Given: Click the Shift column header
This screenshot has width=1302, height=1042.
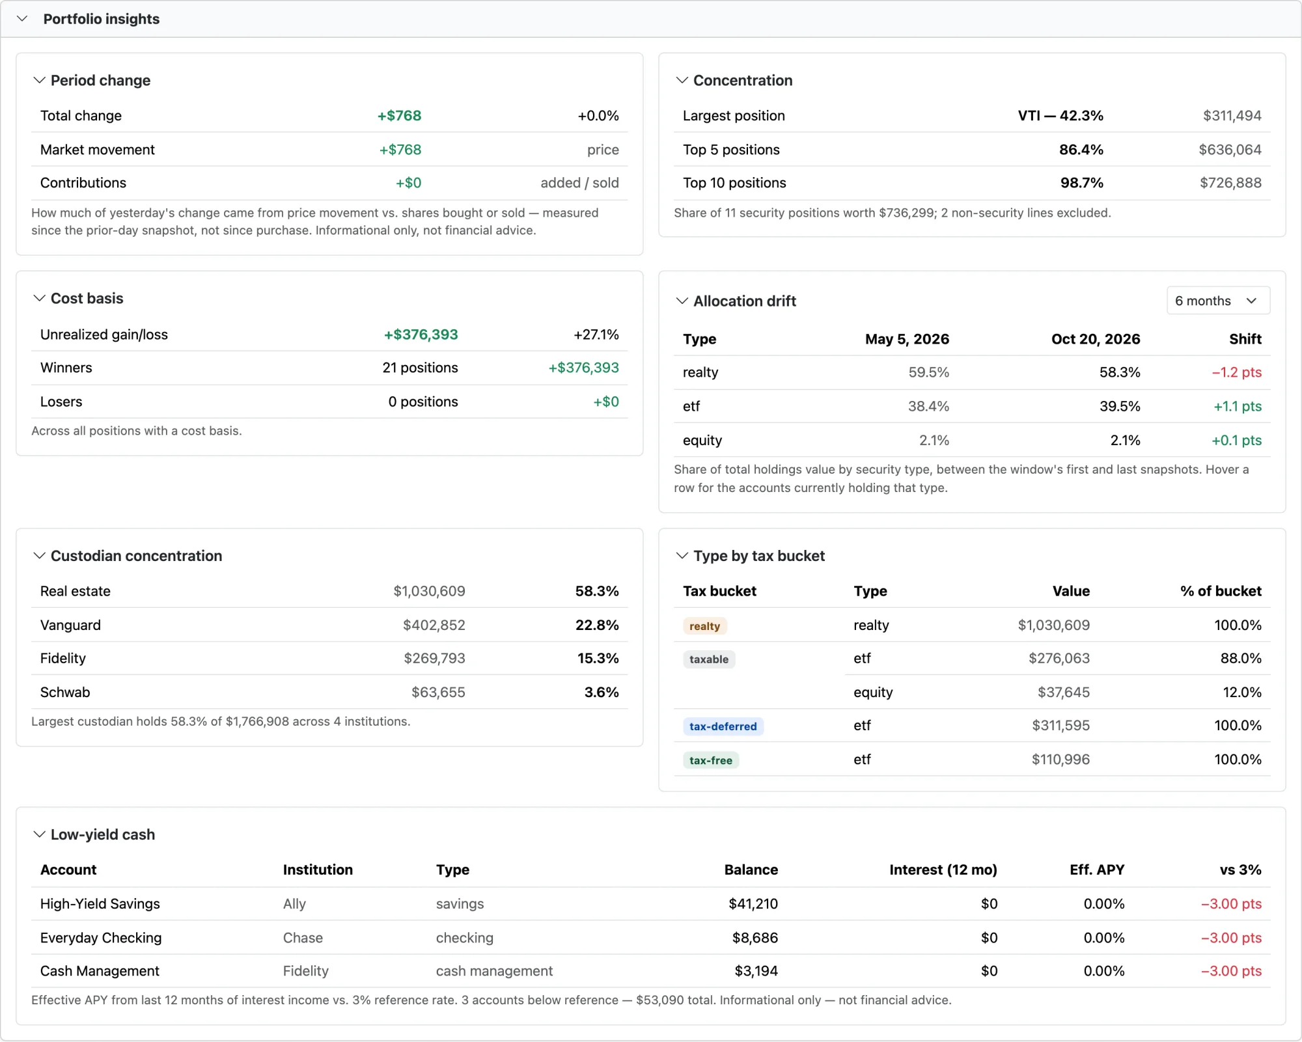Looking at the screenshot, I should (1245, 339).
